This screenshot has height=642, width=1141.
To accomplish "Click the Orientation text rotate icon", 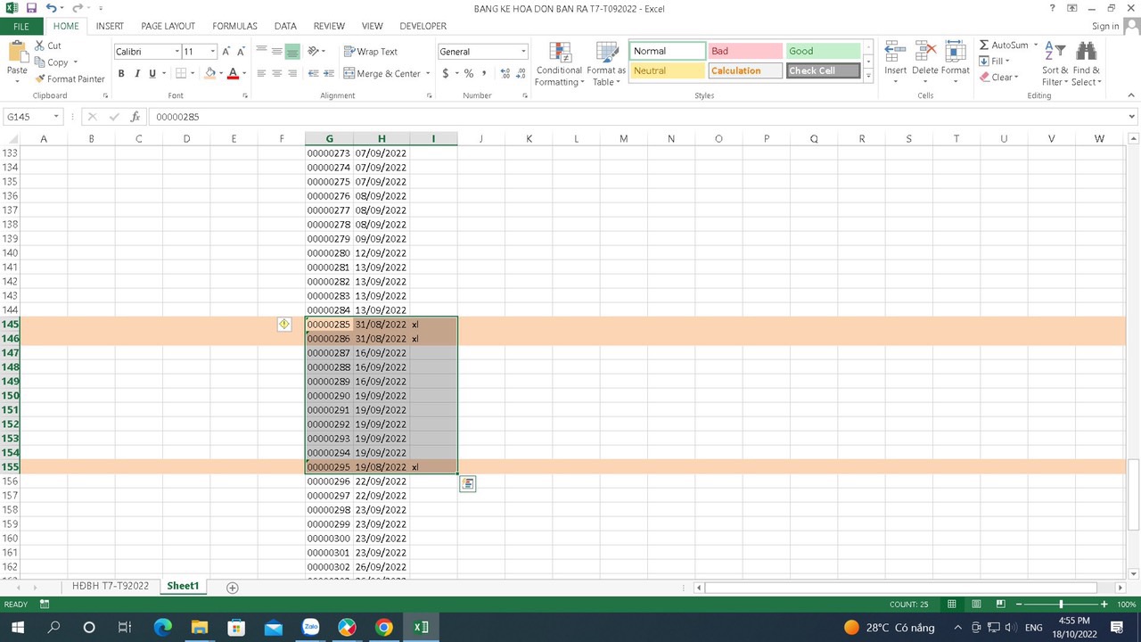I will pyautogui.click(x=315, y=52).
